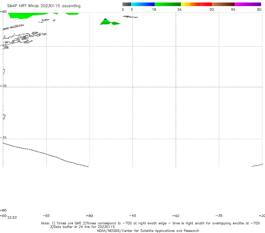This screenshot has height=233, width=265.
Task: Click the longitude label '-45'
Action: tap(132, 215)
